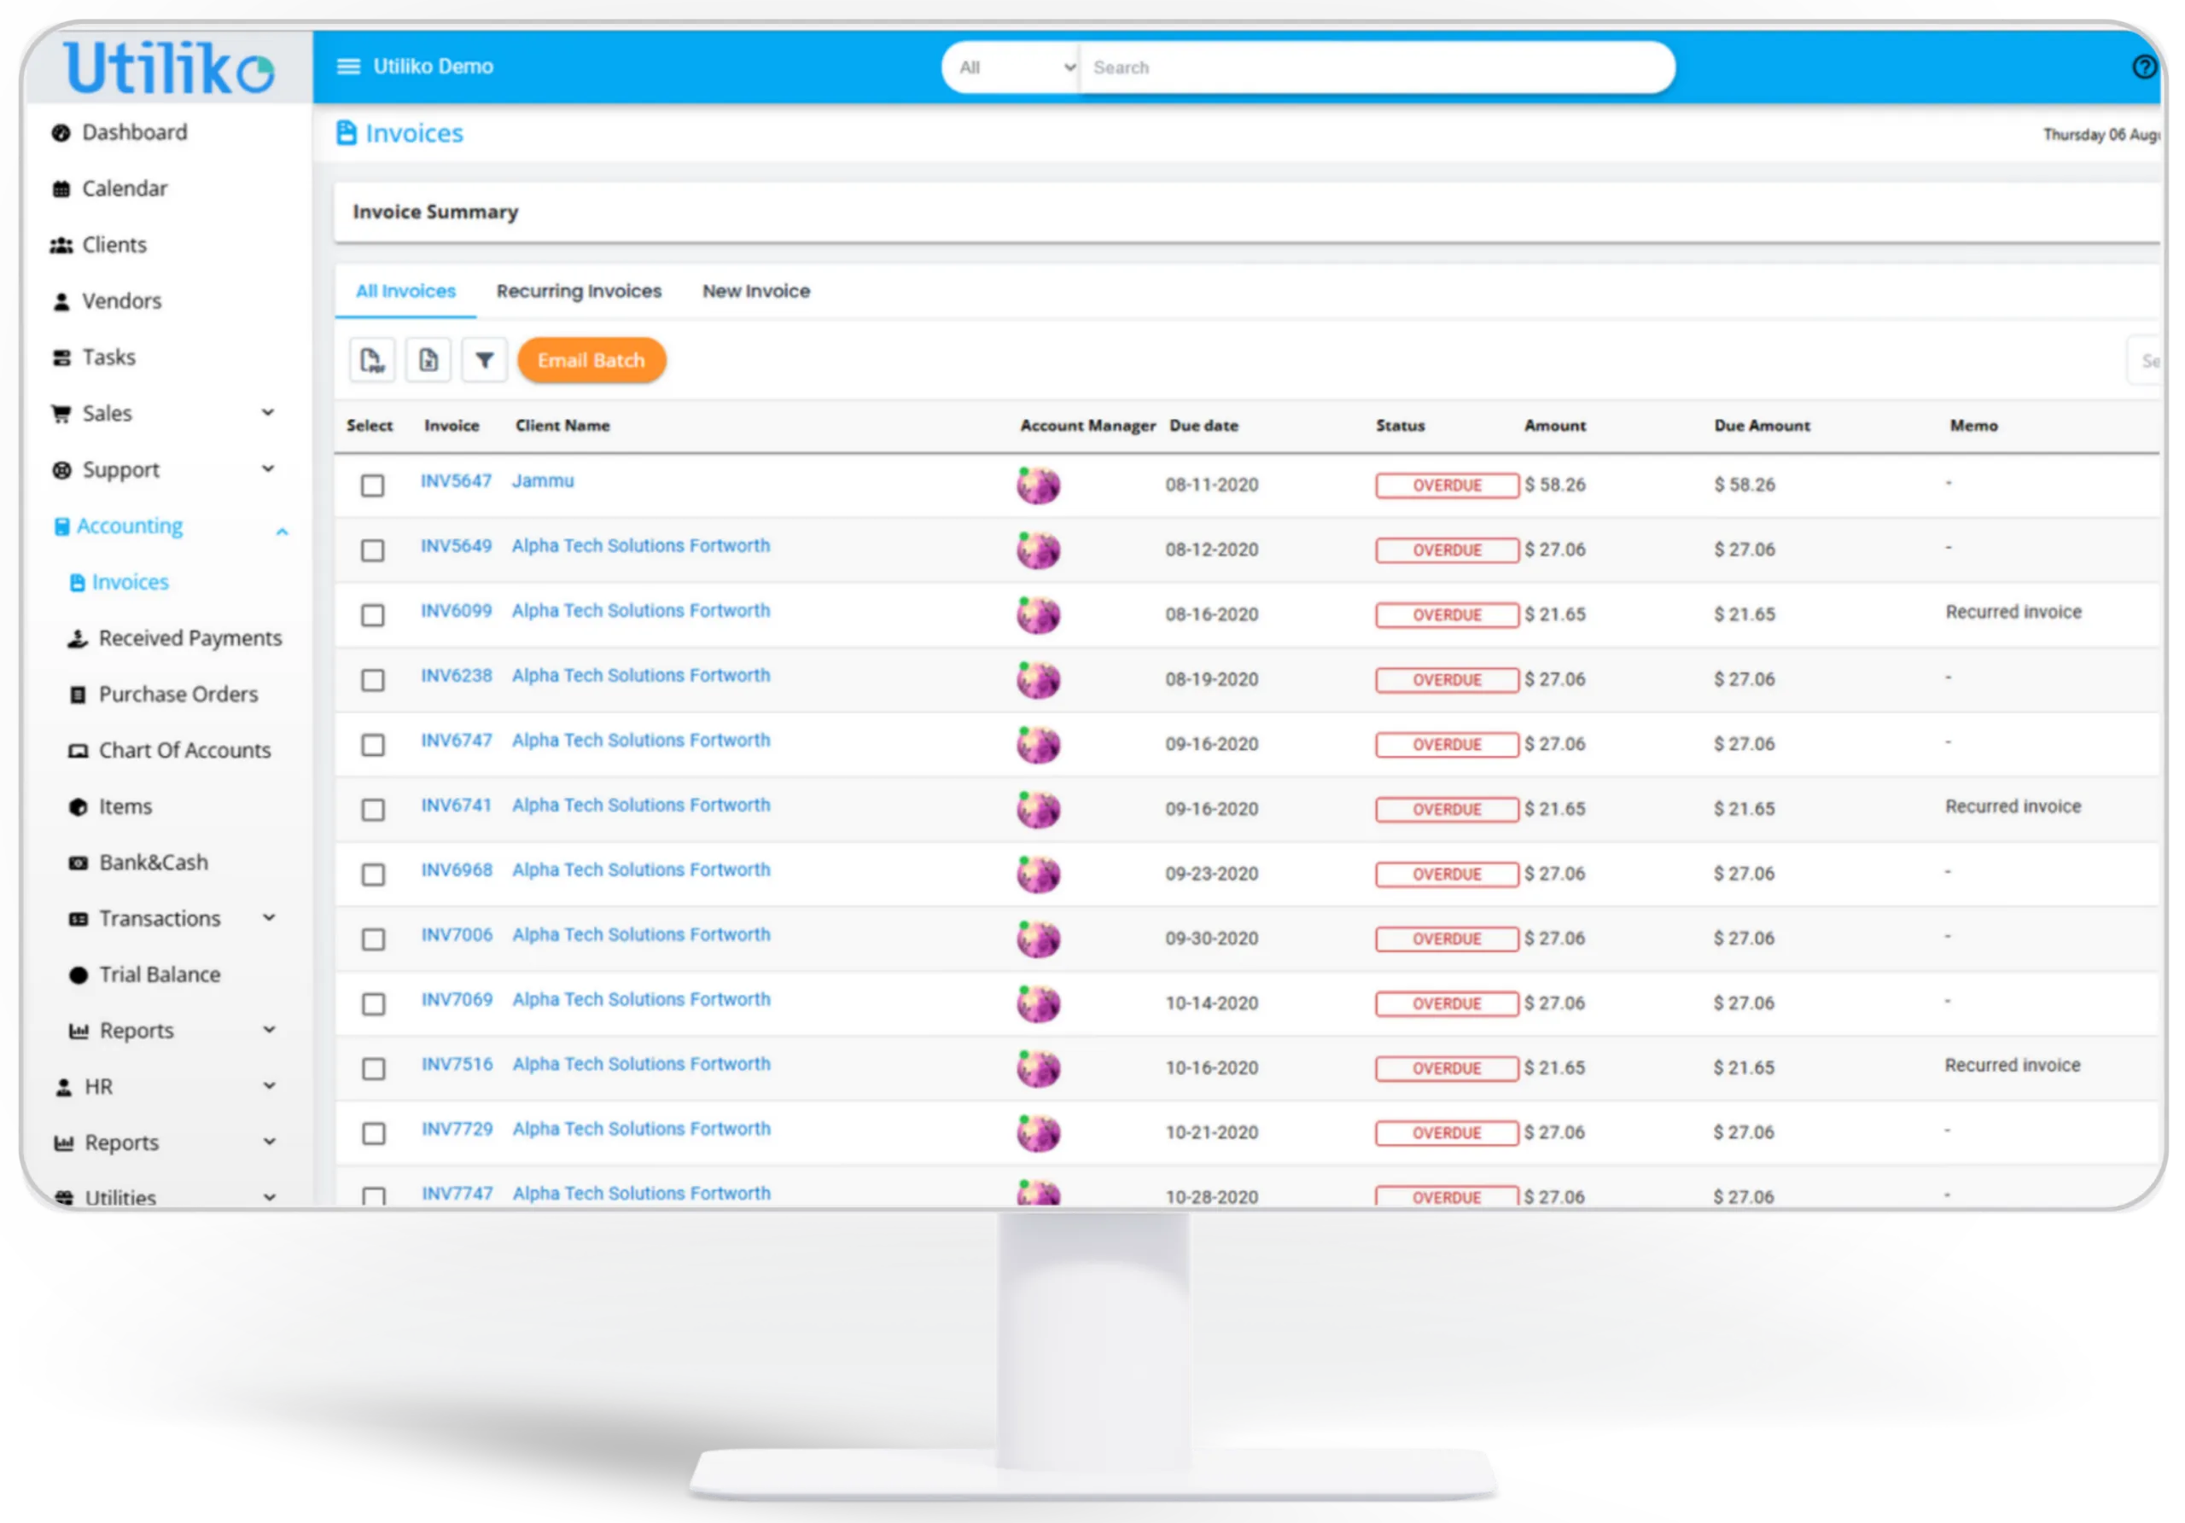Open the invoice filter funnel
This screenshot has height=1523, width=2185.
pos(485,361)
